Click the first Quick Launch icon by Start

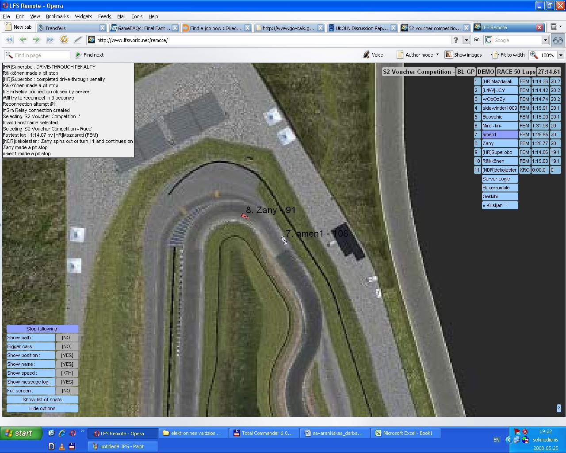coord(51,433)
